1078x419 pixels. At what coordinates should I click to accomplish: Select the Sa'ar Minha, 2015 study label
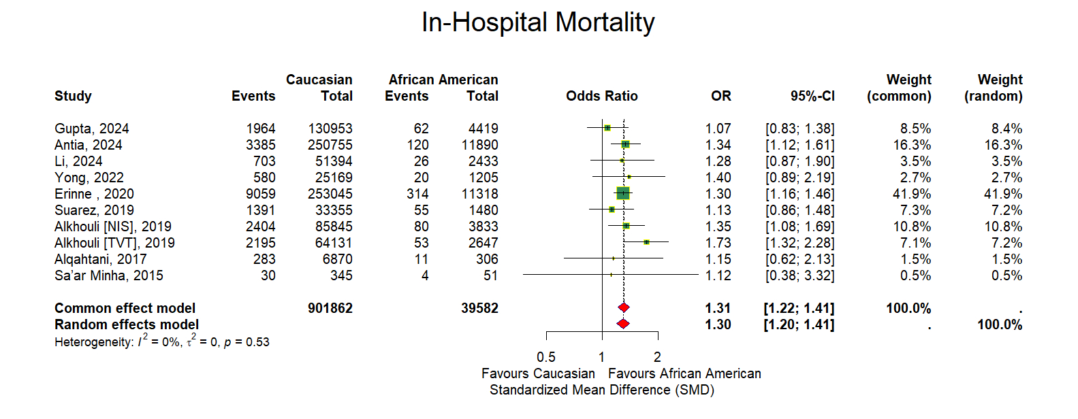(109, 275)
